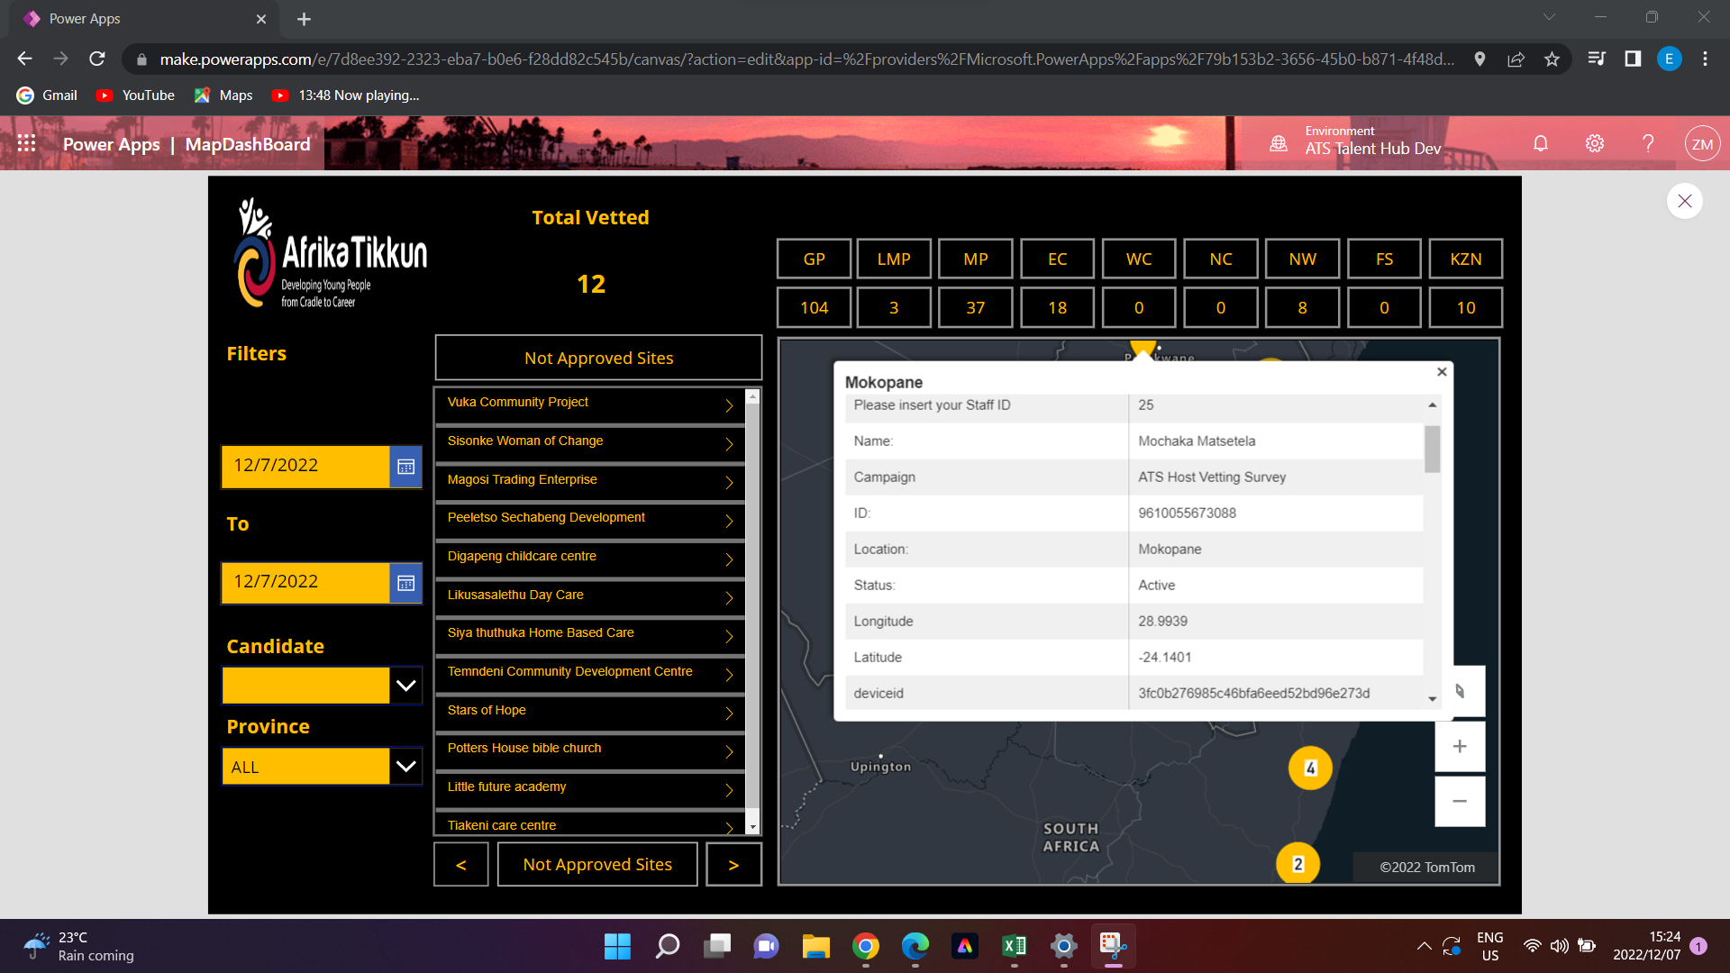Viewport: 1730px width, 973px height.
Task: Zoom in on the map with the plus control
Action: click(x=1459, y=746)
